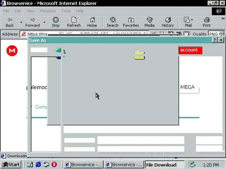Viewport: 226px width, 169px height.
Task: Click the binoculars find icon
Action: (179, 34)
